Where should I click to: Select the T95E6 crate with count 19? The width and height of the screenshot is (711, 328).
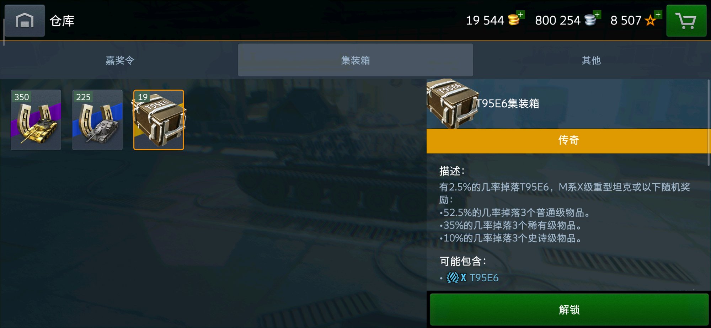click(x=159, y=120)
